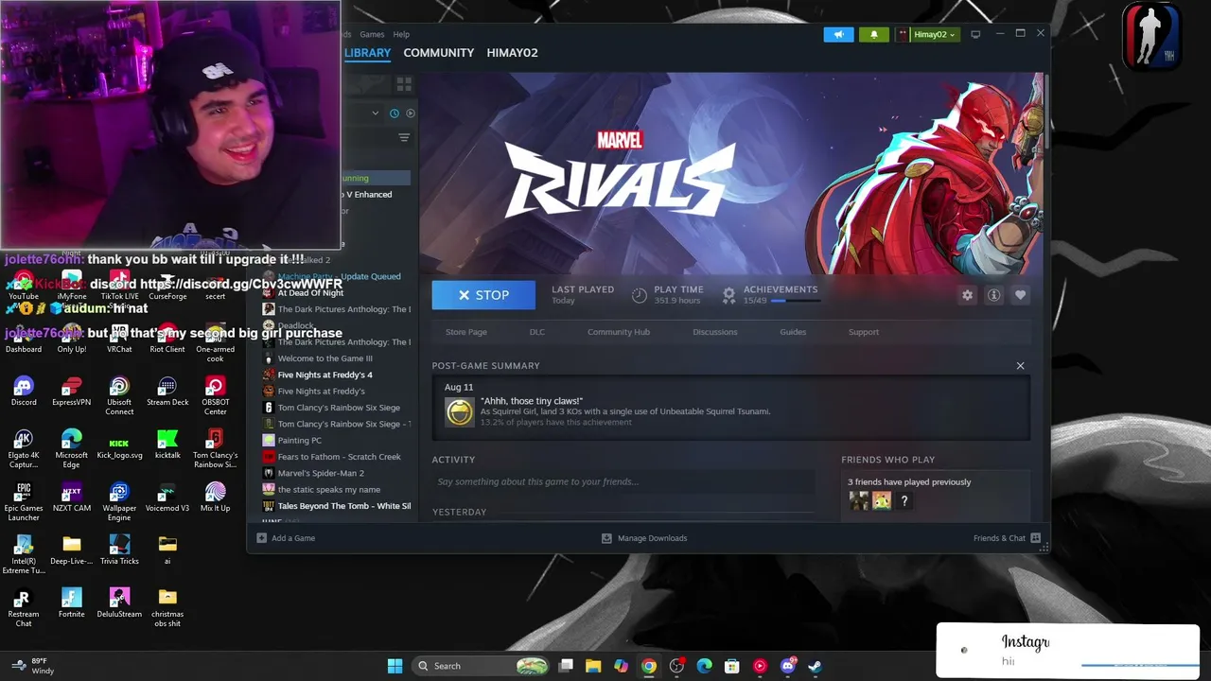Click the taskbar Search box
This screenshot has width=1211, height=681.
[x=483, y=666]
